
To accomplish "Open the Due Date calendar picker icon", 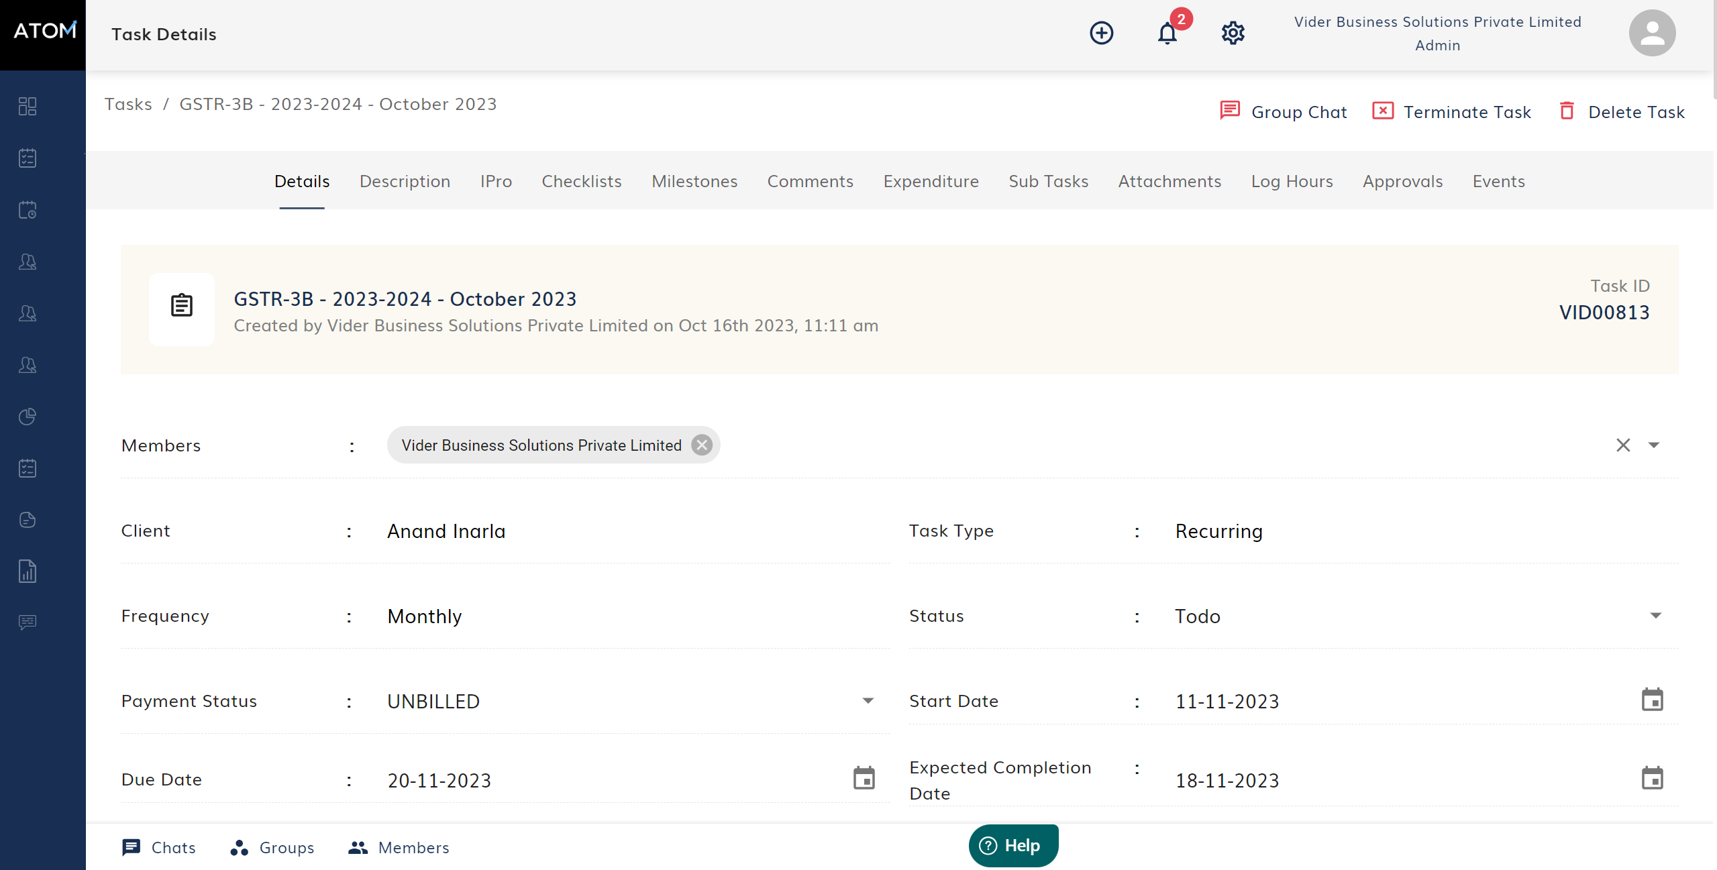I will click(864, 778).
